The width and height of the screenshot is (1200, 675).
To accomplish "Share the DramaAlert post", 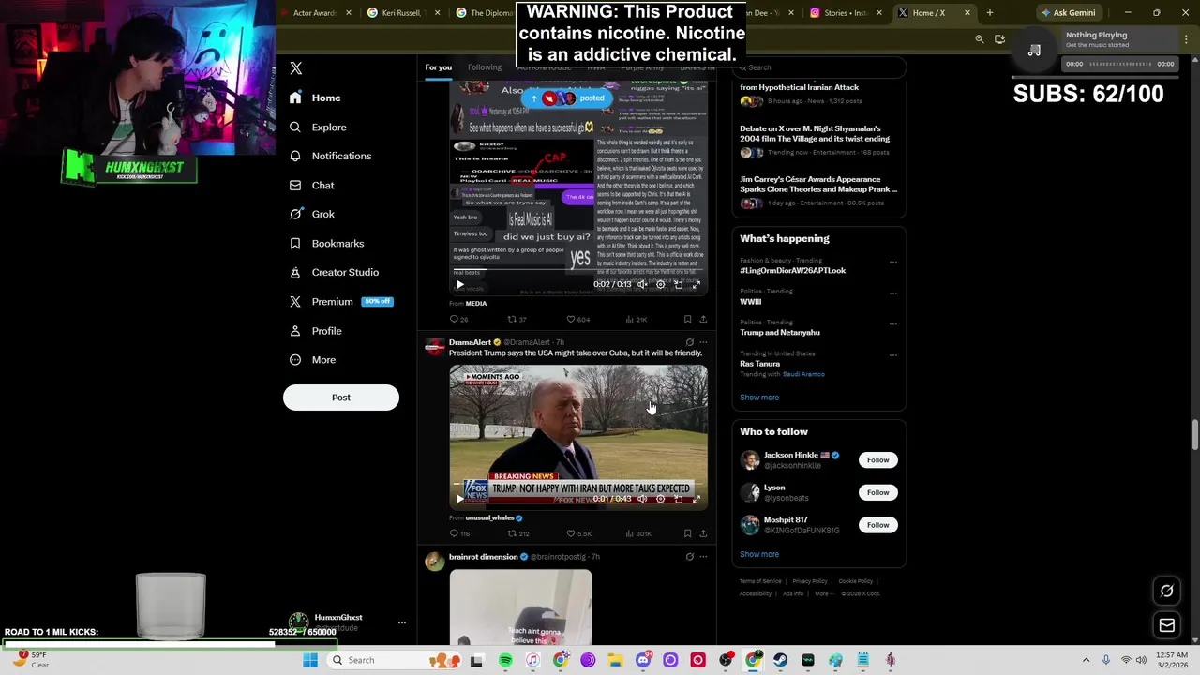I will point(703,533).
